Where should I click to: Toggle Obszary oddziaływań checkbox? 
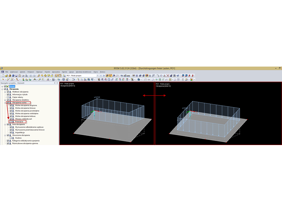tap(11, 119)
